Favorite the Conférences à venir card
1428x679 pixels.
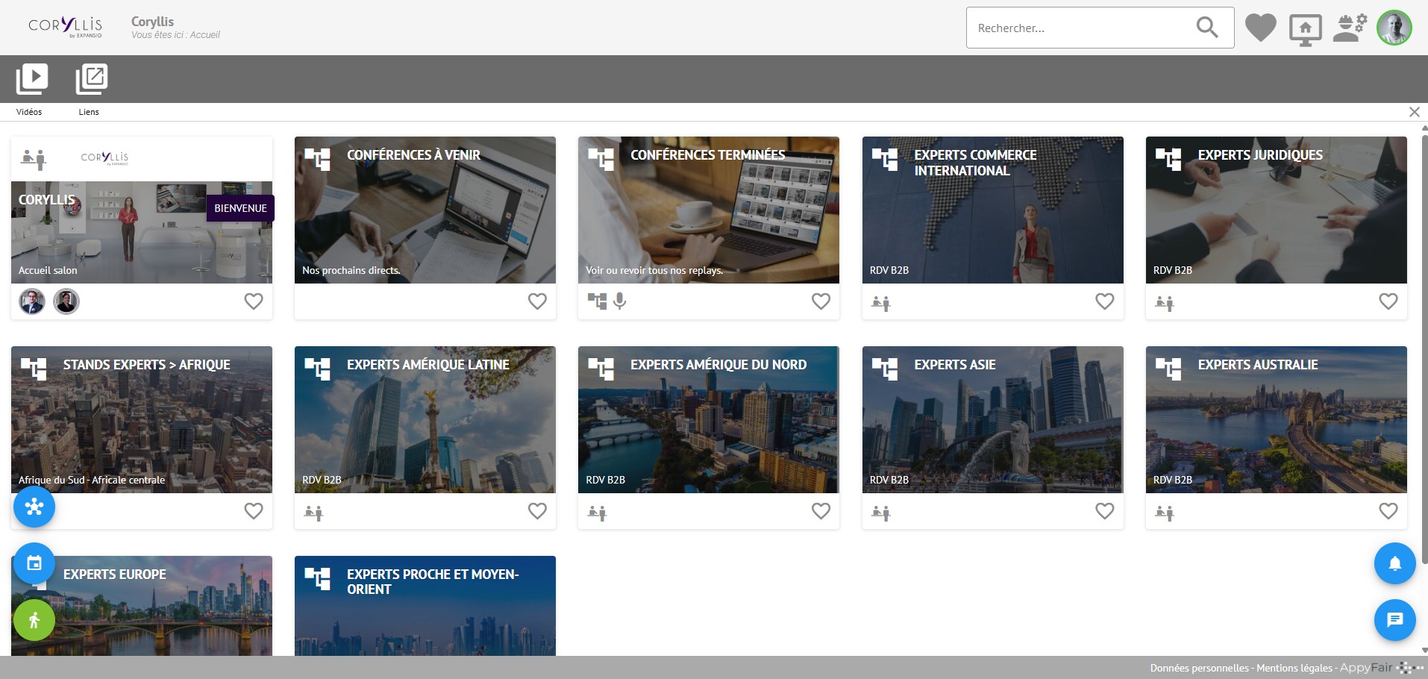coord(537,301)
